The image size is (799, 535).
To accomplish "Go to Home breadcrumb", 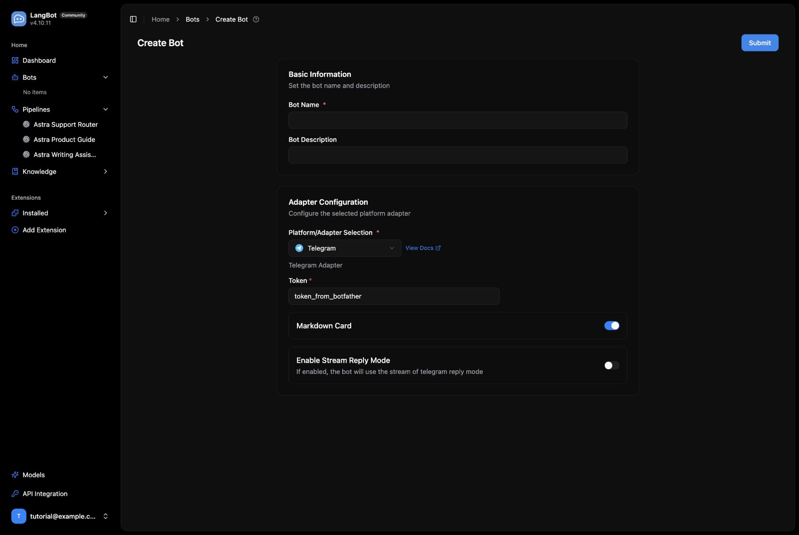I will pos(160,19).
